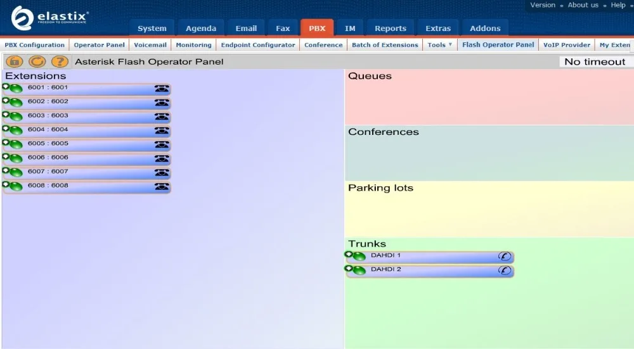Open arrow menu on extension 6005
Image resolution: width=634 pixels, height=349 pixels.
pos(6,142)
